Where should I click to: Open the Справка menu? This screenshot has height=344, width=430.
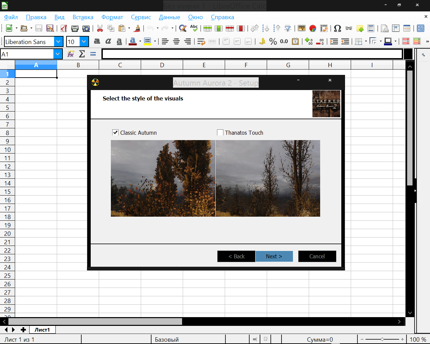click(x=222, y=17)
